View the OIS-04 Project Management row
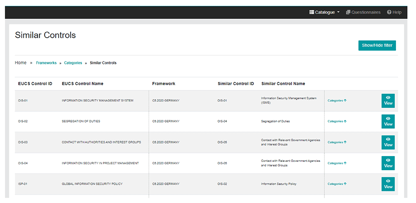The width and height of the screenshot is (416, 203). click(x=388, y=163)
